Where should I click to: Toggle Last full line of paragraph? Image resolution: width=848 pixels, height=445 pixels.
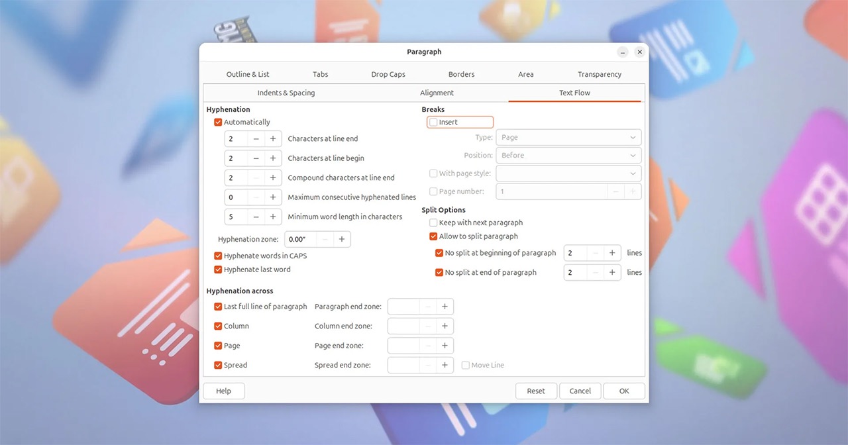pyautogui.click(x=218, y=307)
